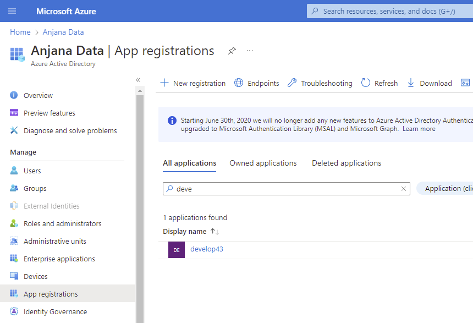The image size is (473, 323).
Task: Open the develop43 application link
Action: coord(207,249)
